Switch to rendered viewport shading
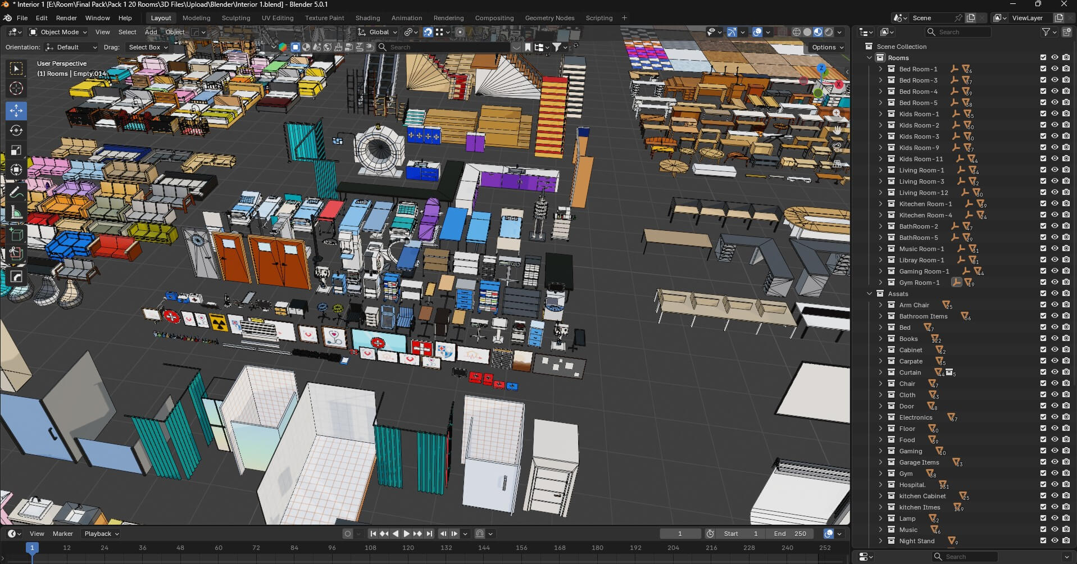 pos(829,32)
